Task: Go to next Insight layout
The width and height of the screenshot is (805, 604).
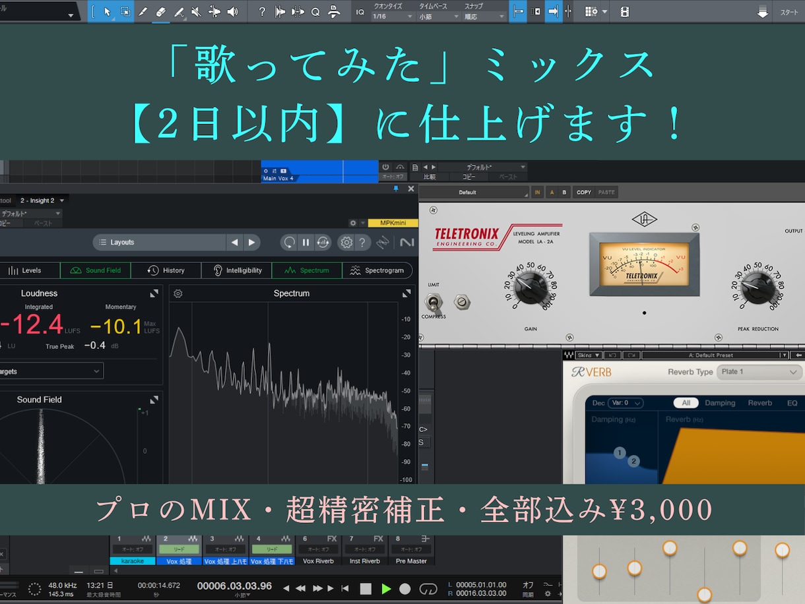Action: [x=251, y=243]
